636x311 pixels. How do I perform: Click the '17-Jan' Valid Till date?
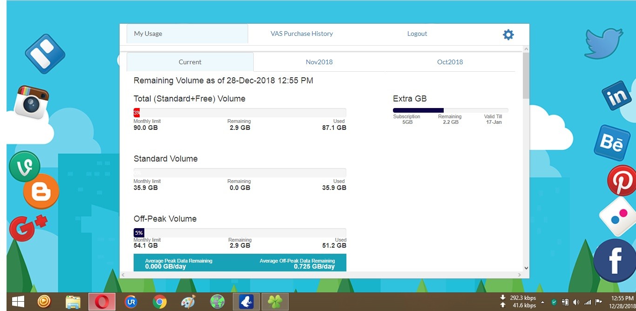[494, 122]
